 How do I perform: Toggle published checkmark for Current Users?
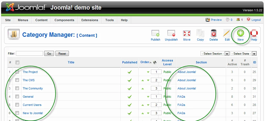pos(129,105)
